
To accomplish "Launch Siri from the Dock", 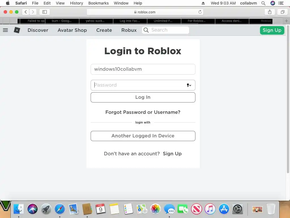I will 32,209.
